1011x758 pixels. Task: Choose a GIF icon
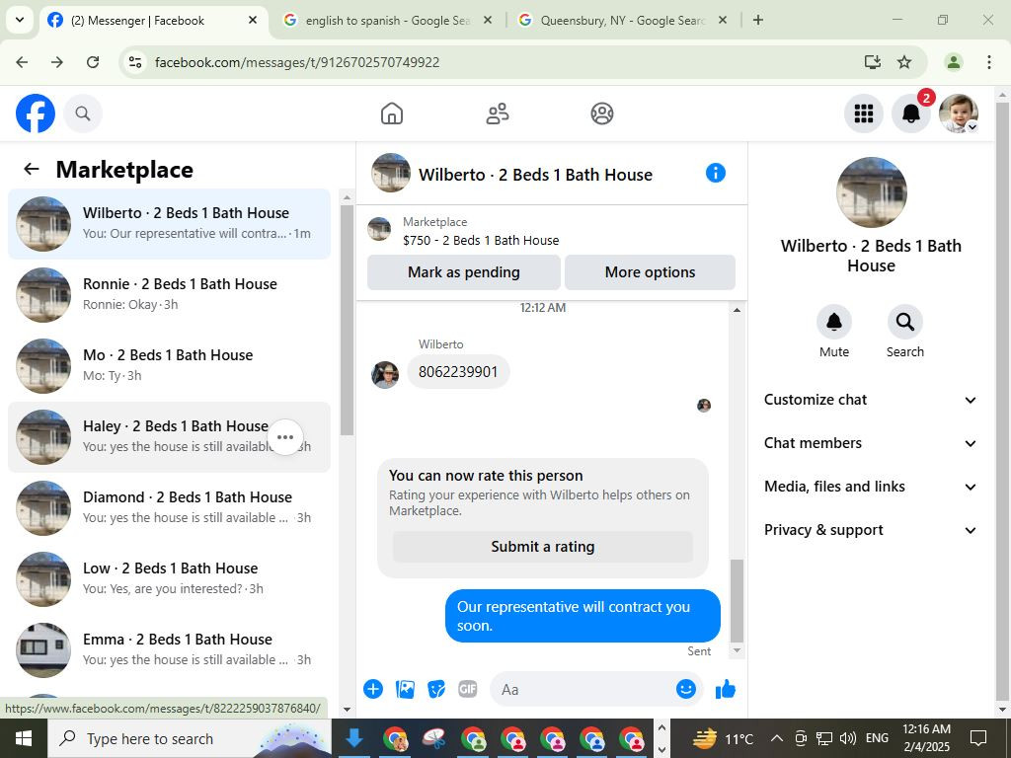(x=467, y=689)
